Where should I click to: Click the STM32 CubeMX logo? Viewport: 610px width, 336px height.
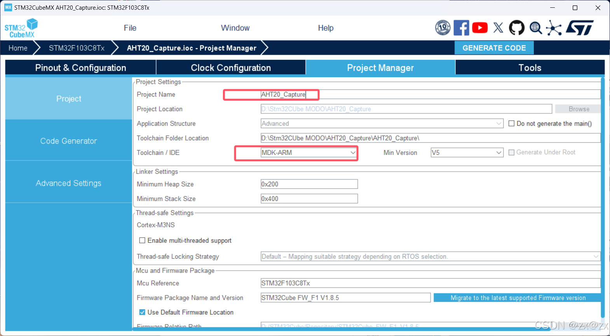(x=21, y=28)
